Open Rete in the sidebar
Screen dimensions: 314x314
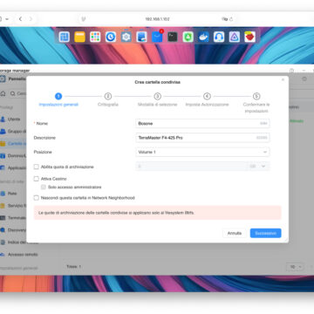click(13, 194)
